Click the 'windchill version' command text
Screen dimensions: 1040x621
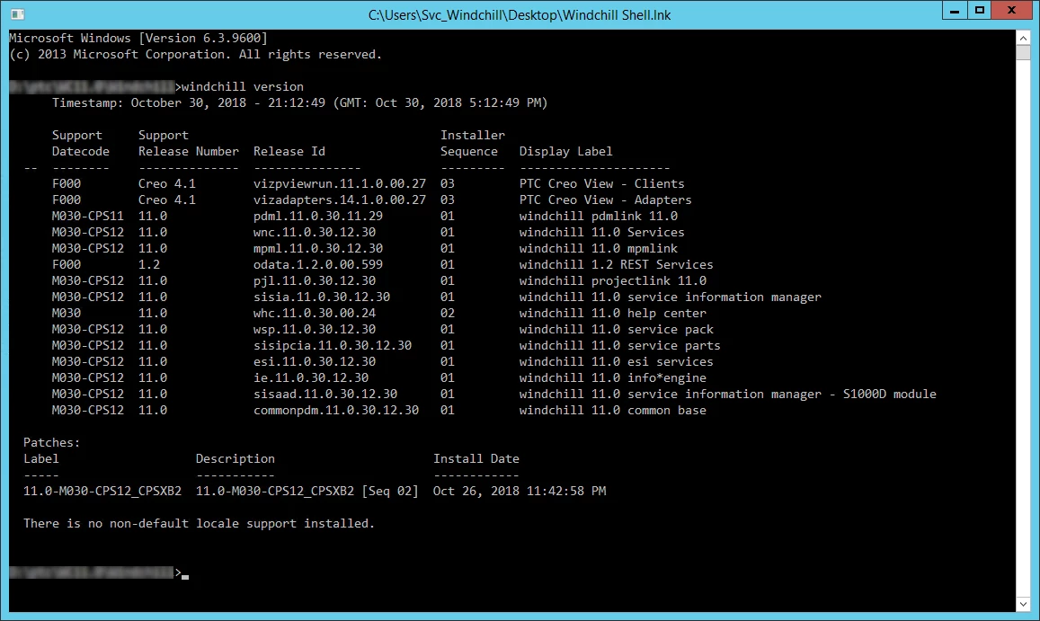pos(242,86)
